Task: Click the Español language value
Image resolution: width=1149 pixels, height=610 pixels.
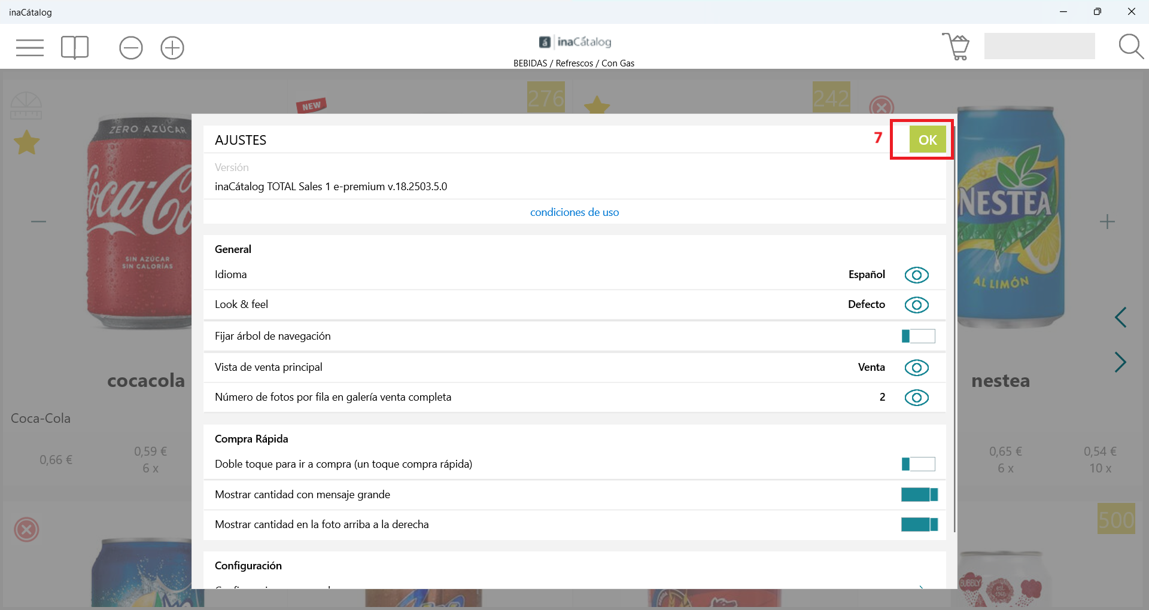Action: (867, 274)
